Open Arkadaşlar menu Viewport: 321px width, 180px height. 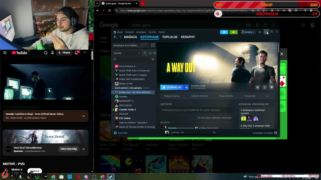(x=141, y=32)
